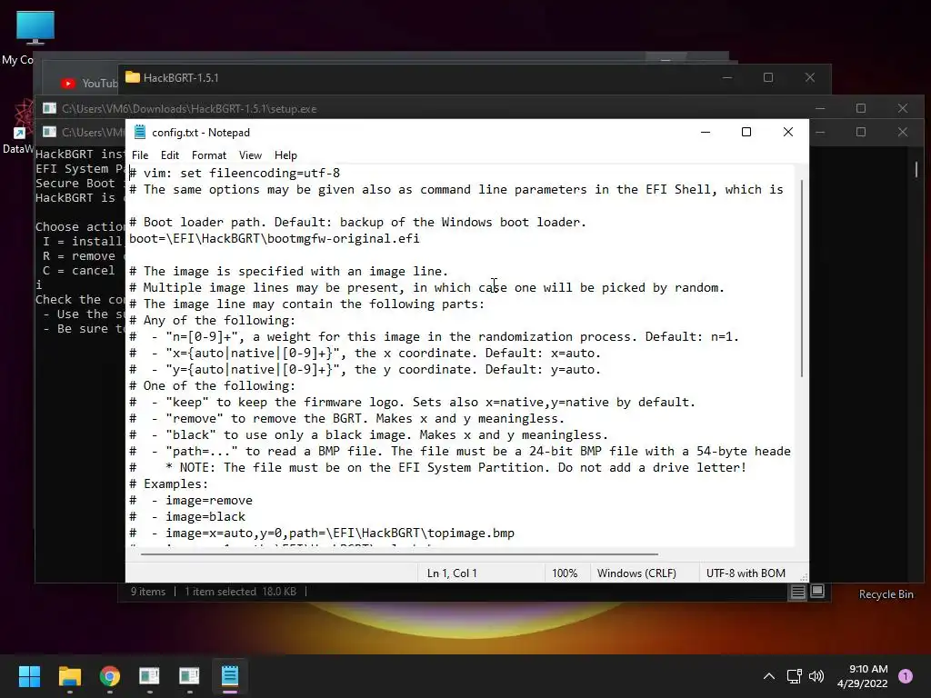
Task: Open the File menu in Notepad
Action: (x=140, y=155)
